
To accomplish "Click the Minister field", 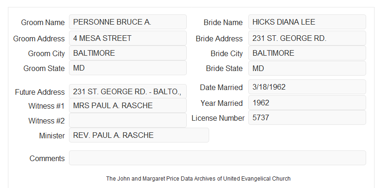I will tap(139, 135).
